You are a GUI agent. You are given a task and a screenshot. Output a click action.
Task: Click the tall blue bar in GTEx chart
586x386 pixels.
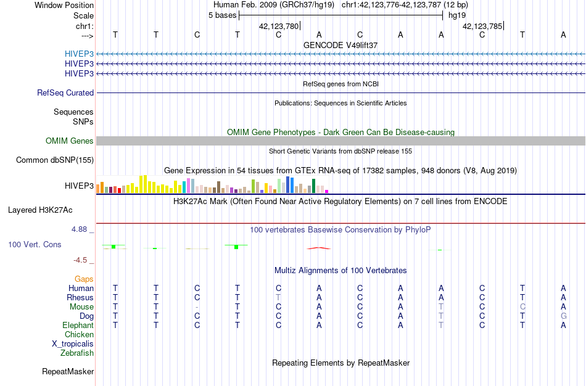[x=287, y=184]
